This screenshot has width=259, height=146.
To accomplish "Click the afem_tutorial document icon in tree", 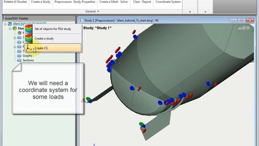I will click(x=10, y=24).
